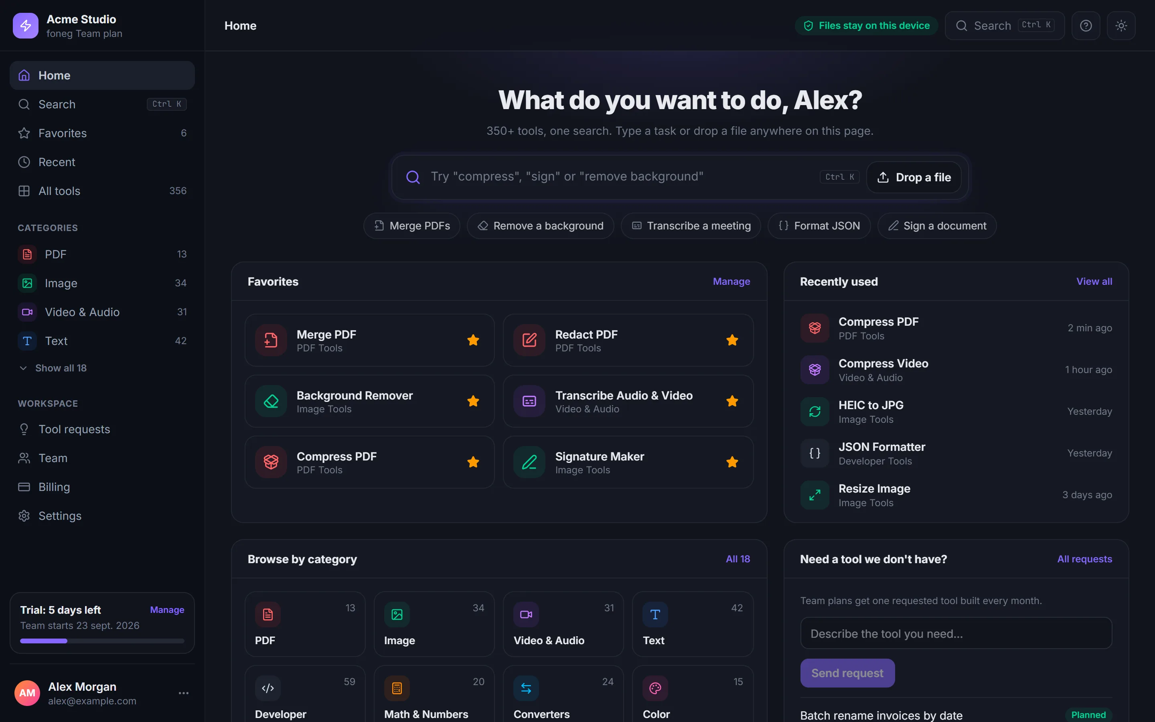Click the Acme Studio lightning logo icon
This screenshot has height=722, width=1155.
pyautogui.click(x=25, y=26)
